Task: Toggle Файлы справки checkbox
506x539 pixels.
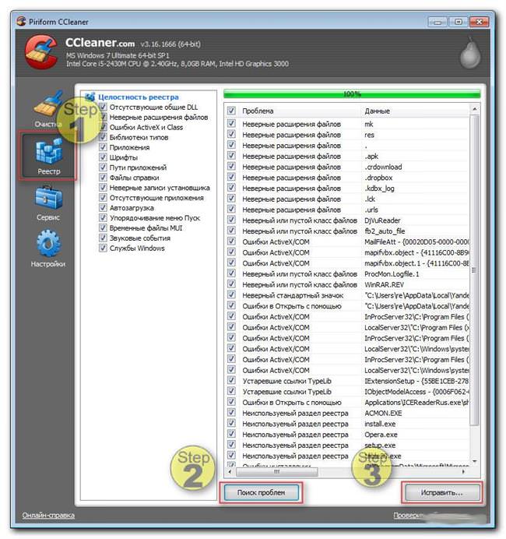Action: pos(103,178)
